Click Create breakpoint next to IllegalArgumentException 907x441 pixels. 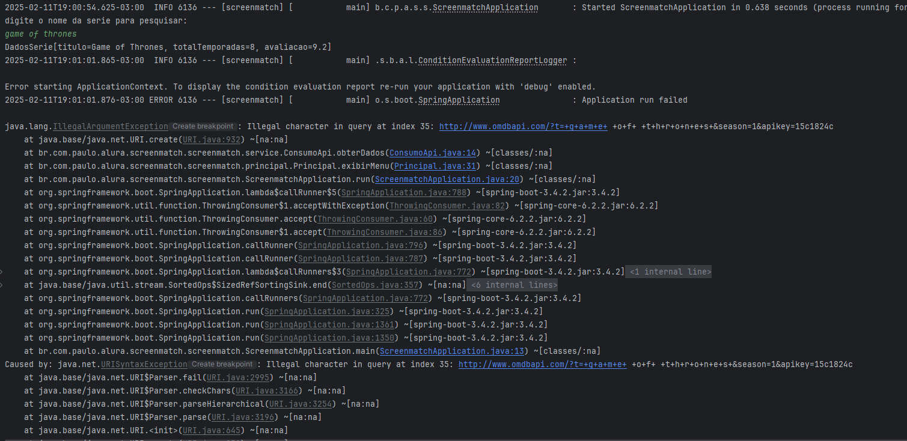click(x=203, y=127)
